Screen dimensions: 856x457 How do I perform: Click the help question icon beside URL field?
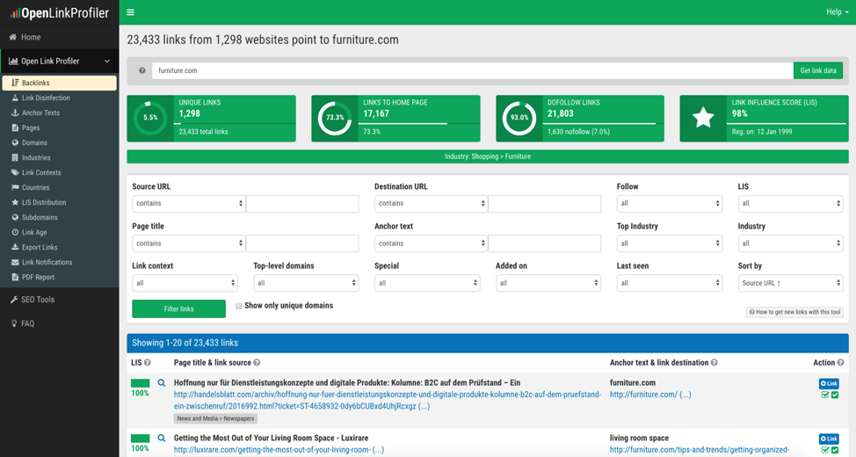pos(142,70)
